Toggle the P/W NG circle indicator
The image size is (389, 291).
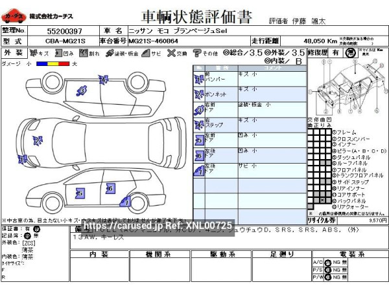328,277
